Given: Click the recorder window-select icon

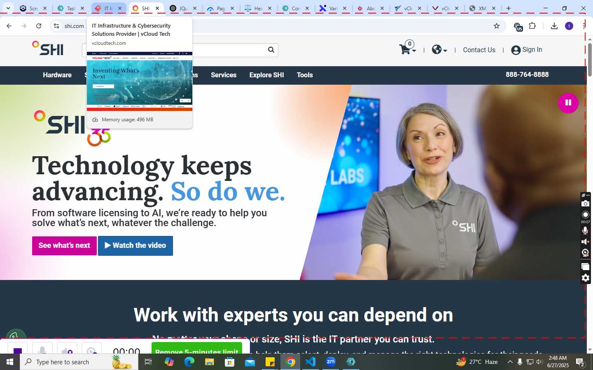Looking at the screenshot, I should (585, 267).
